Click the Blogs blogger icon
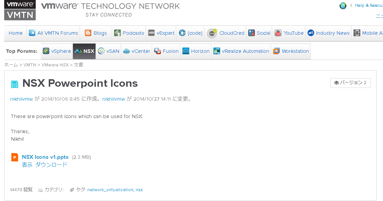Viewport: 383px width, 201px height. 88,33
